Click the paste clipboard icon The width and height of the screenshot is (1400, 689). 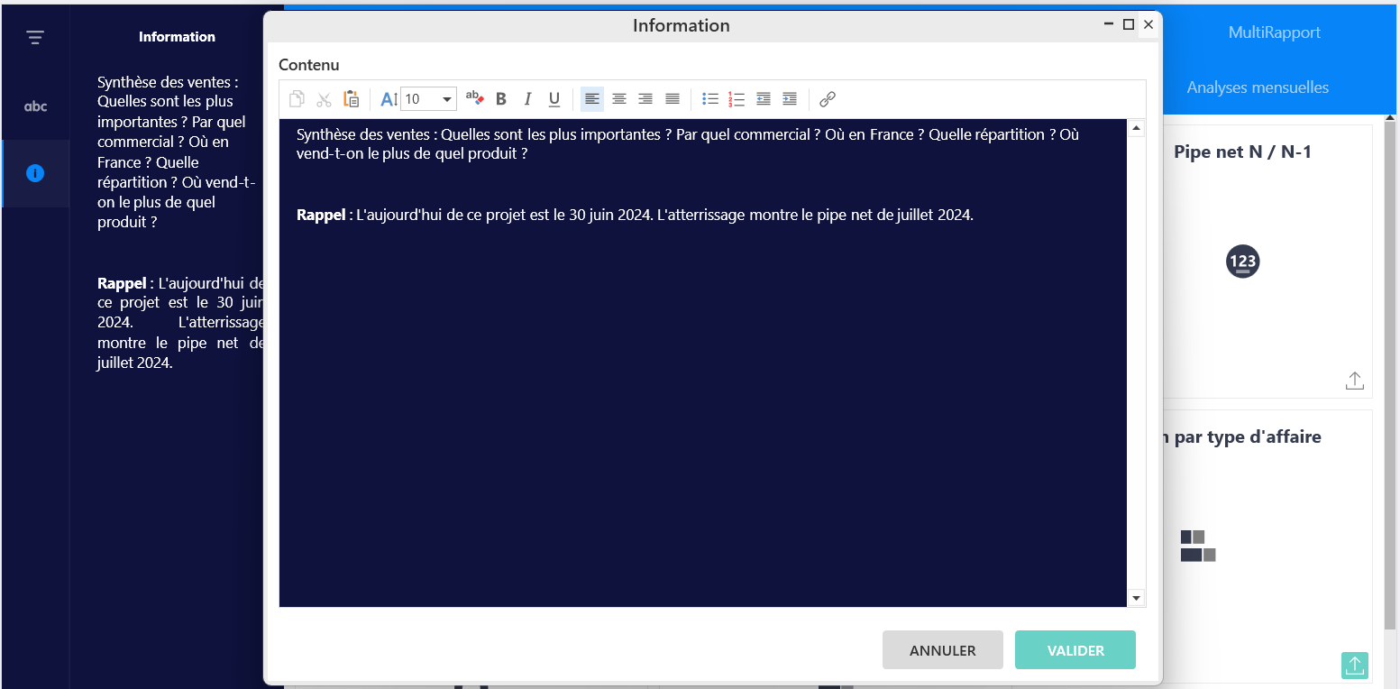351,99
